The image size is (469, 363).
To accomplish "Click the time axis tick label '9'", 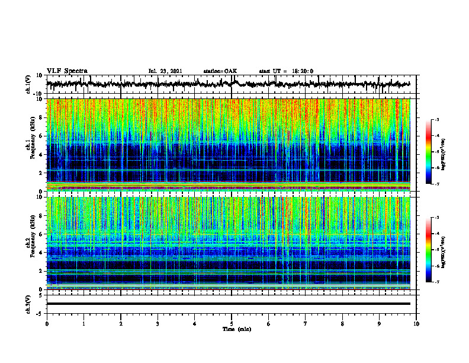I will [379, 324].
